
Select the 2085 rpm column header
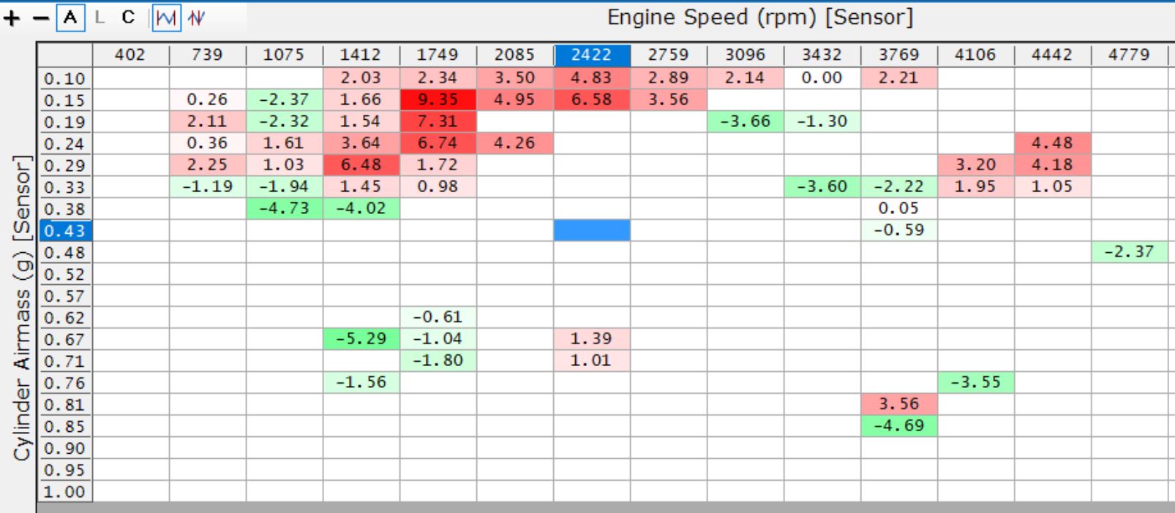(x=515, y=56)
